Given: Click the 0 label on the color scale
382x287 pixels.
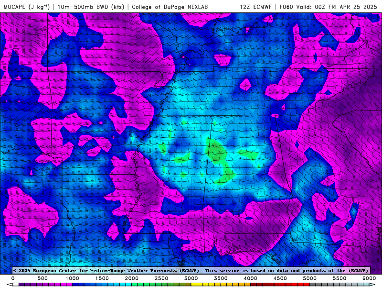Looking at the screenshot, I should click(13, 278).
